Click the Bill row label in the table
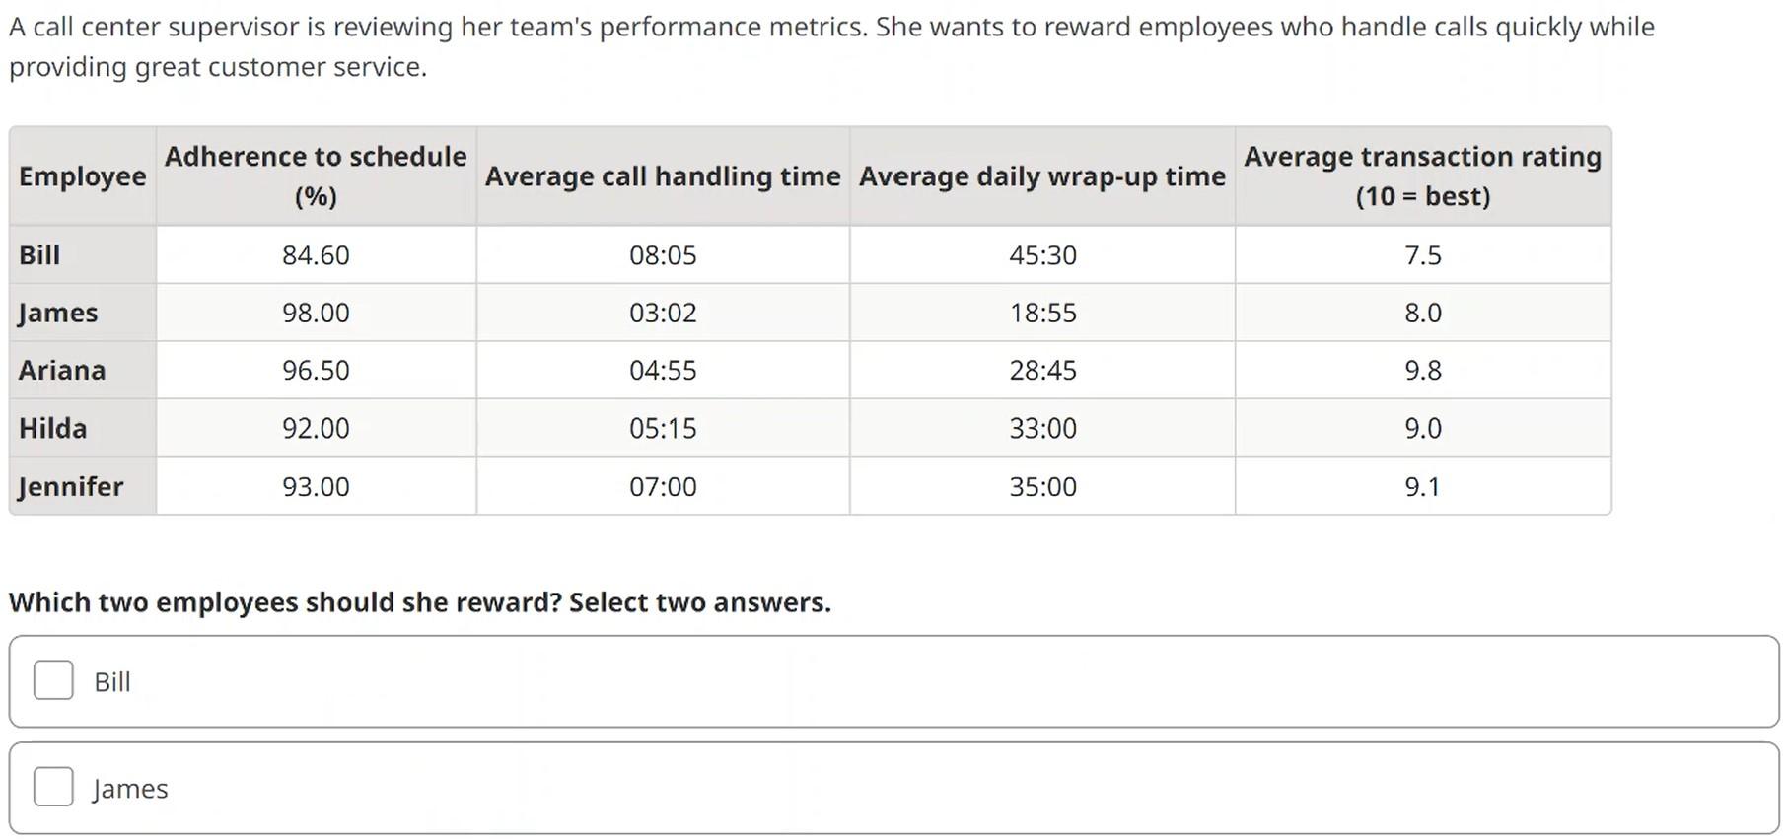 (38, 254)
